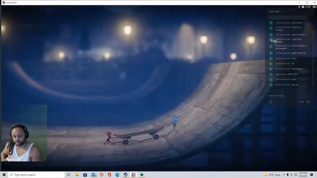Open File Explorer from the taskbar

click(77, 175)
